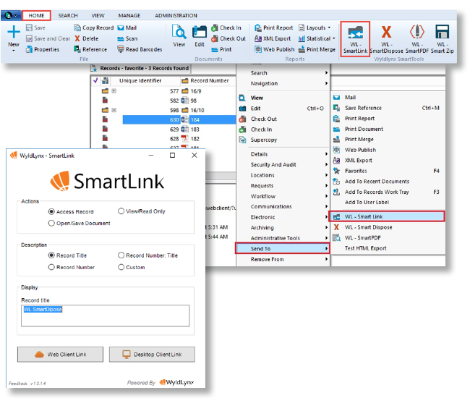Image resolution: width=470 pixels, height=398 pixels.
Task: Open Records - favorite tab
Action: [141, 68]
